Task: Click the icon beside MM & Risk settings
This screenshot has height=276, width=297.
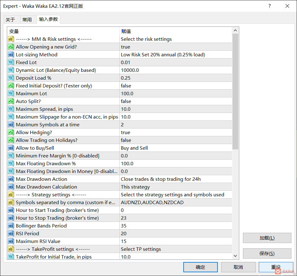Action: [11, 39]
